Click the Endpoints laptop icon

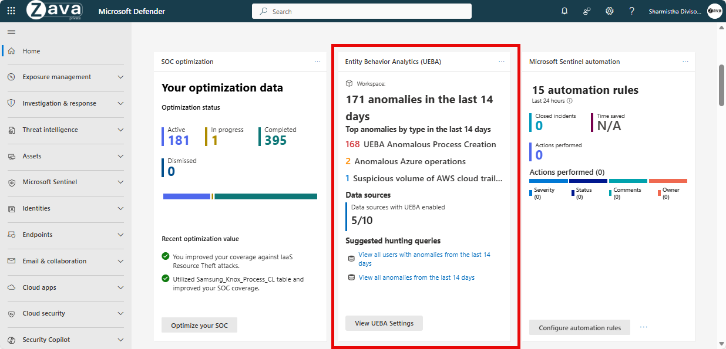point(11,235)
